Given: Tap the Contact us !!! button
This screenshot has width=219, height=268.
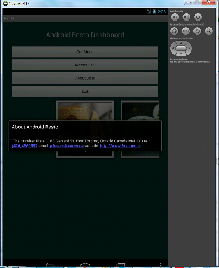Looking at the screenshot, I should point(85,65).
